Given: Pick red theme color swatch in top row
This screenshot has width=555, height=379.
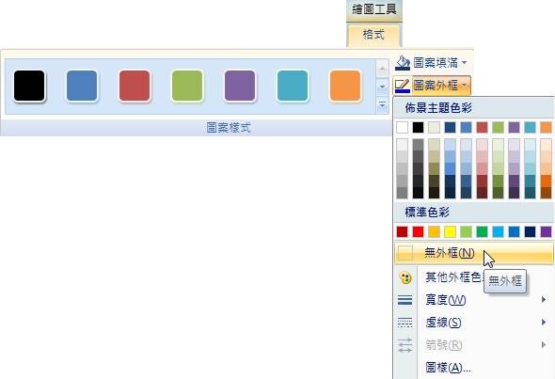Looking at the screenshot, I should tap(482, 127).
